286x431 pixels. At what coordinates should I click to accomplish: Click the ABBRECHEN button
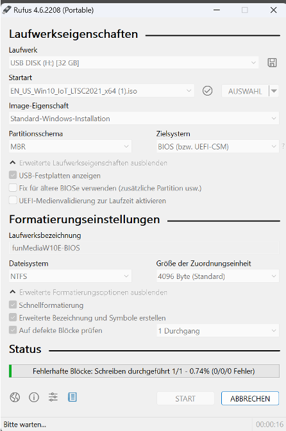pyautogui.click(x=250, y=398)
